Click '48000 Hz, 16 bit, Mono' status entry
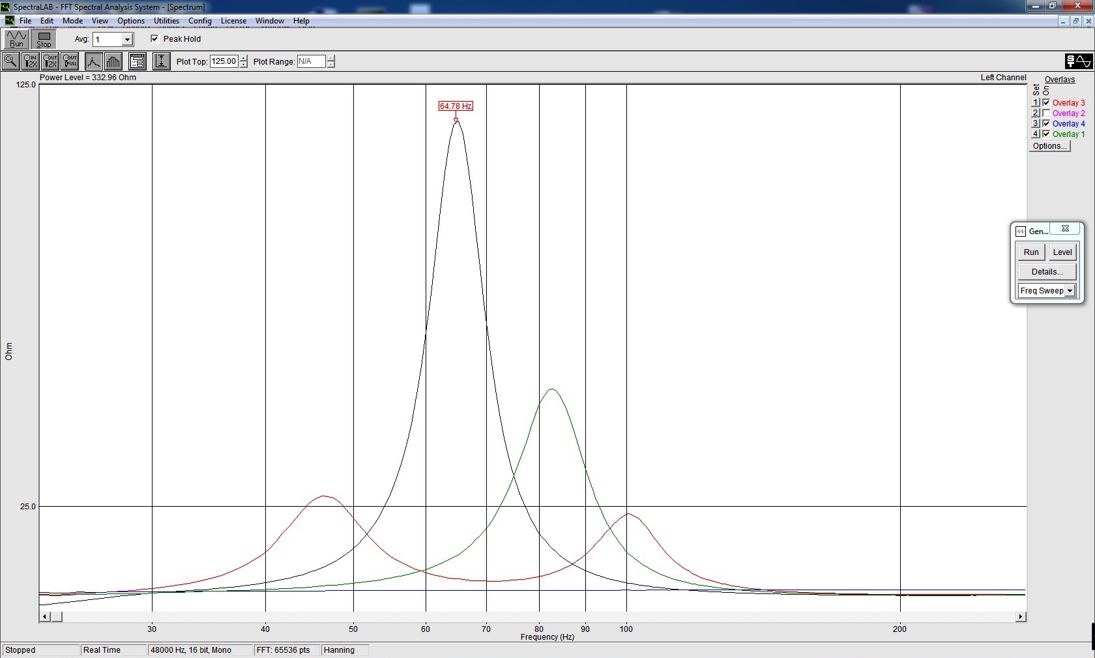Screen dimensions: 1095x658 tap(199, 650)
